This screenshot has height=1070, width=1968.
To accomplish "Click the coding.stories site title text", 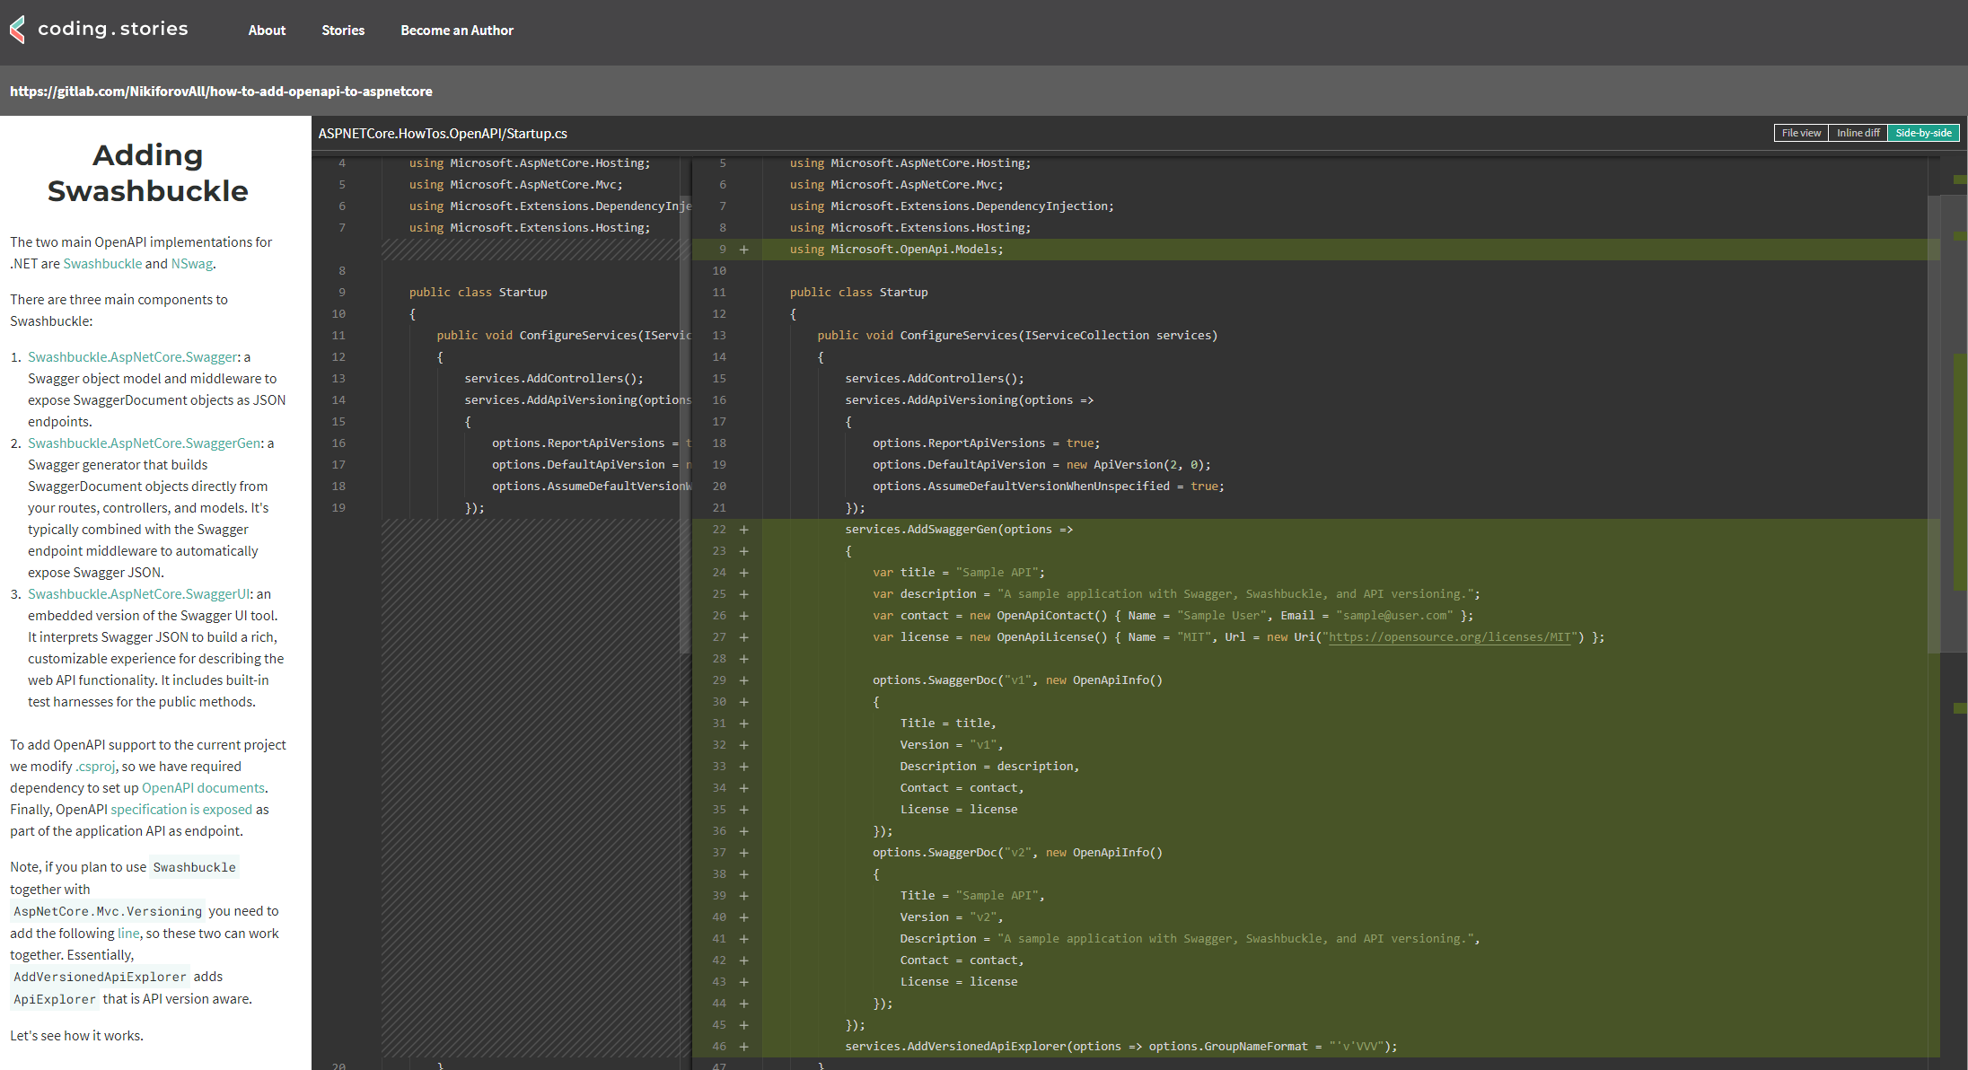I will point(113,29).
